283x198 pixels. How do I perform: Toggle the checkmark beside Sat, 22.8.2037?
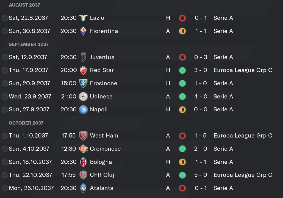pos(5,18)
